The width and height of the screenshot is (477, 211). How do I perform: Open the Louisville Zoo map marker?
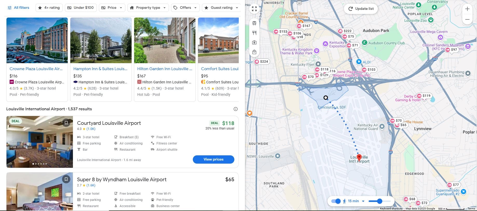coord(431,20)
